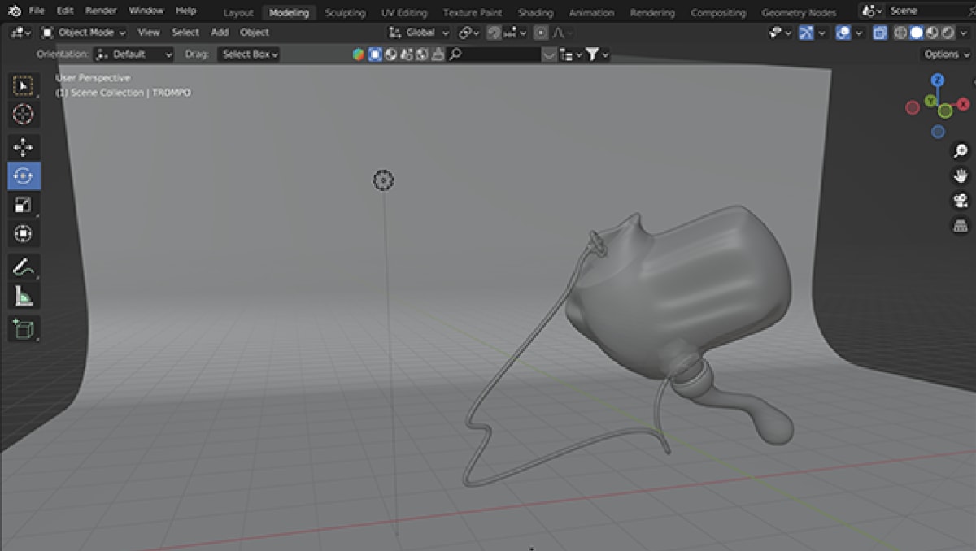Open the viewport Object menu

tap(255, 33)
